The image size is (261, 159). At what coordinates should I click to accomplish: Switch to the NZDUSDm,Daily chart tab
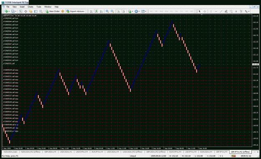point(10,152)
